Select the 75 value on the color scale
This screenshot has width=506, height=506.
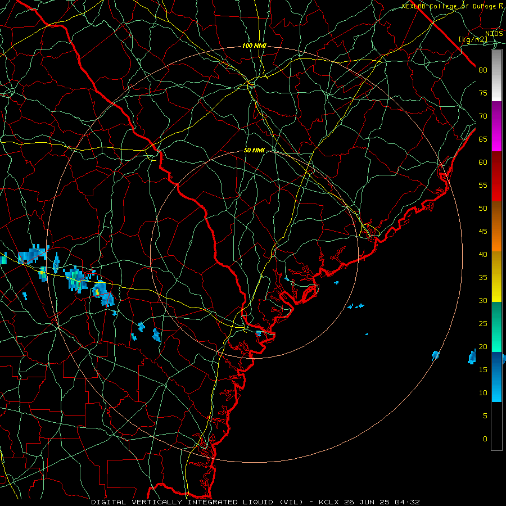click(x=483, y=93)
